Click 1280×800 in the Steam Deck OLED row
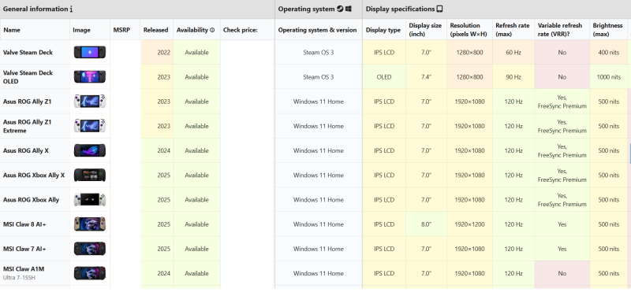This screenshot has width=631, height=296. (x=469, y=76)
